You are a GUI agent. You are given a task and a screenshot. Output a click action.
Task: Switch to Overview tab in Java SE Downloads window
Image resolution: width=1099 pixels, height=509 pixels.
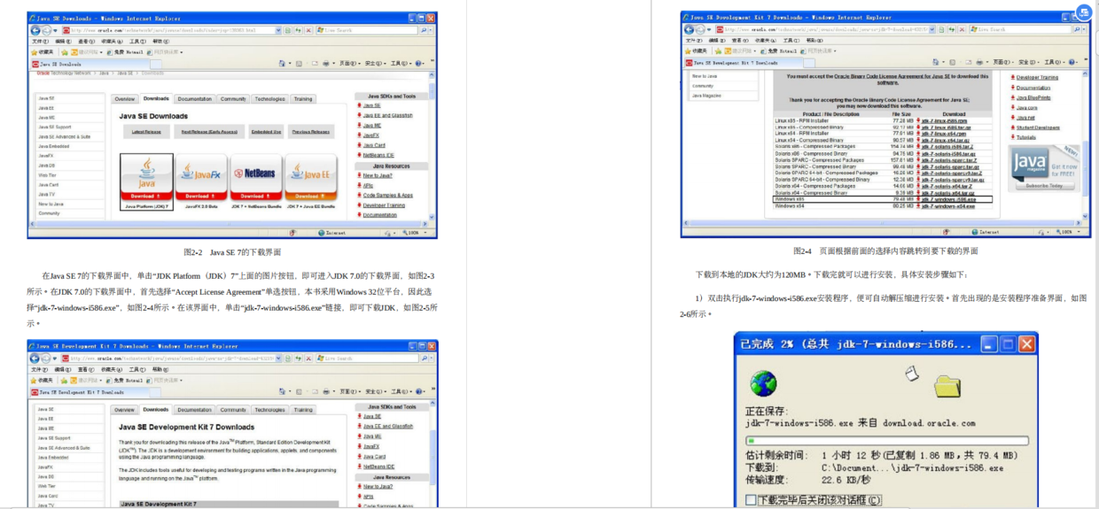(124, 99)
